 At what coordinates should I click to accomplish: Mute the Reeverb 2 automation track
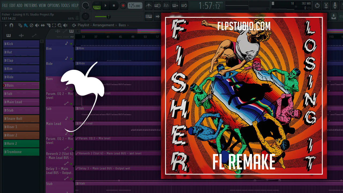tap(71, 164)
